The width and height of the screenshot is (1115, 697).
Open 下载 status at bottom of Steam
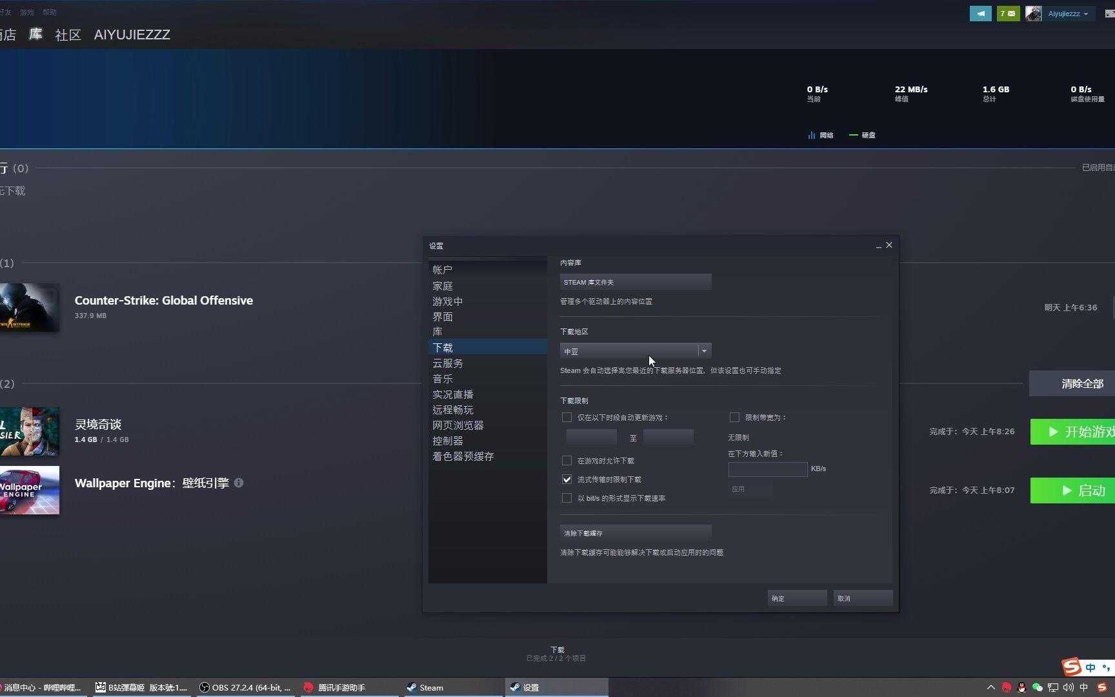tap(557, 654)
